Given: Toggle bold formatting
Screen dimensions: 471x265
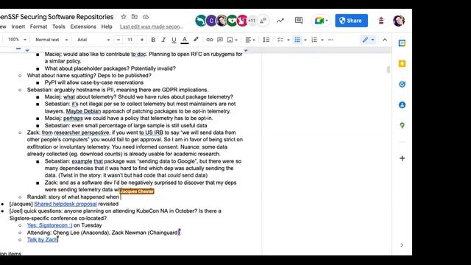Looking at the screenshot, I should (x=153, y=40).
